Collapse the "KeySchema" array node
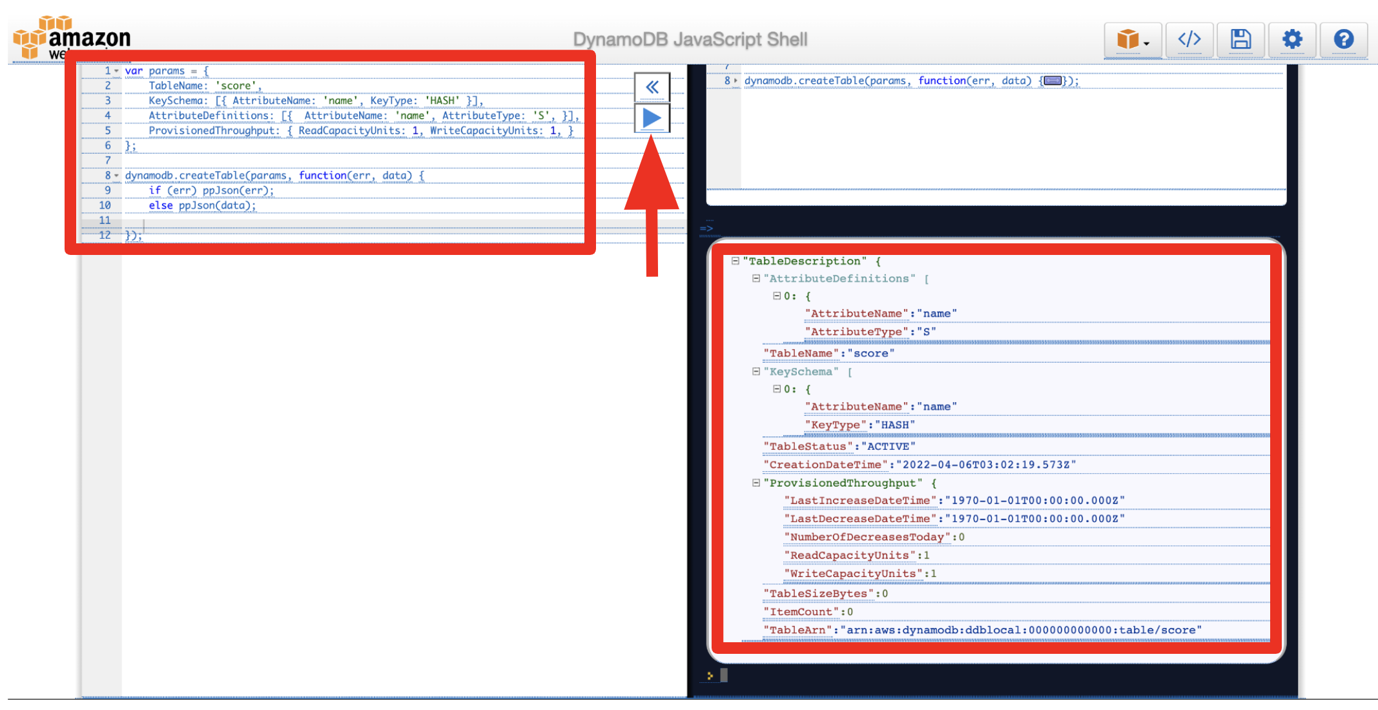This screenshot has height=710, width=1378. 756,371
